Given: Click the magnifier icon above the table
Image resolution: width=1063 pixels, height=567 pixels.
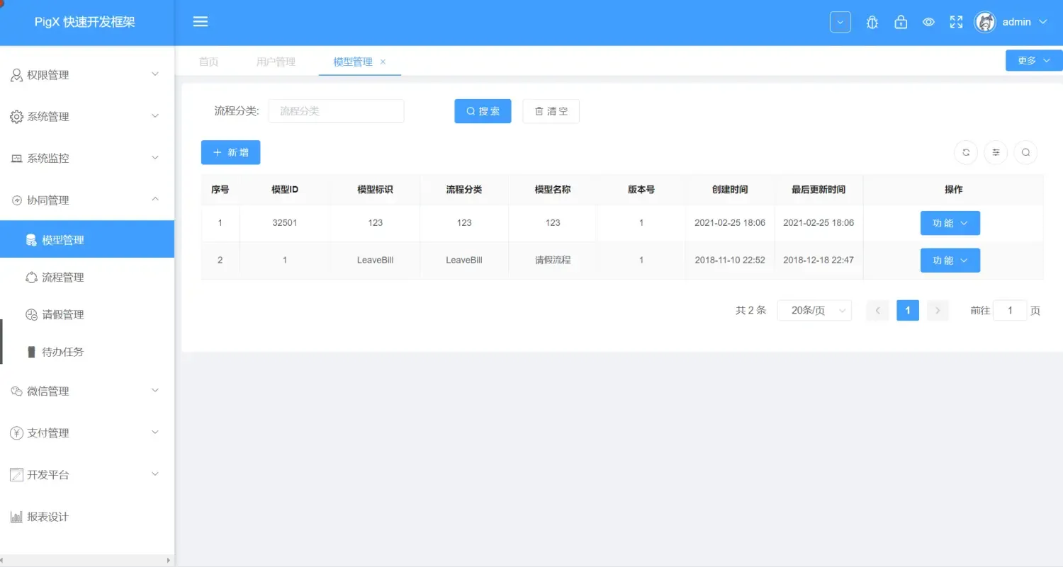Looking at the screenshot, I should (1025, 152).
